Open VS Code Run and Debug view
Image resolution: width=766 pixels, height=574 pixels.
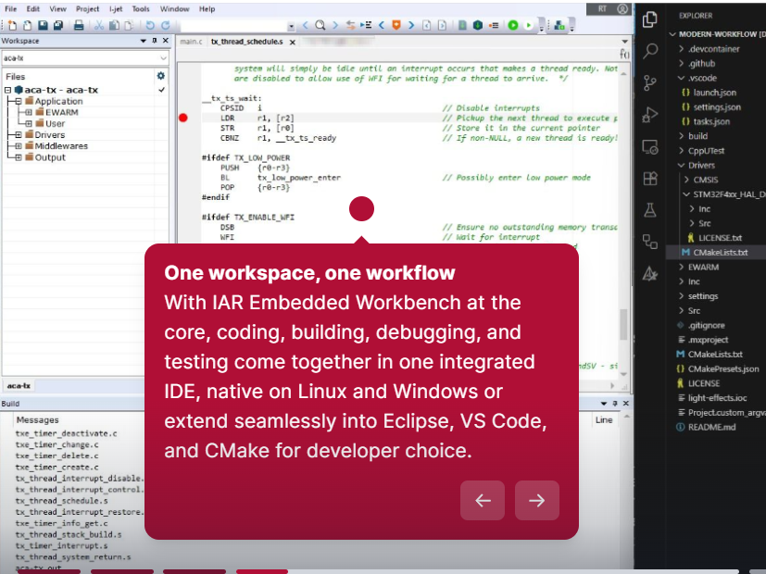coord(649,115)
